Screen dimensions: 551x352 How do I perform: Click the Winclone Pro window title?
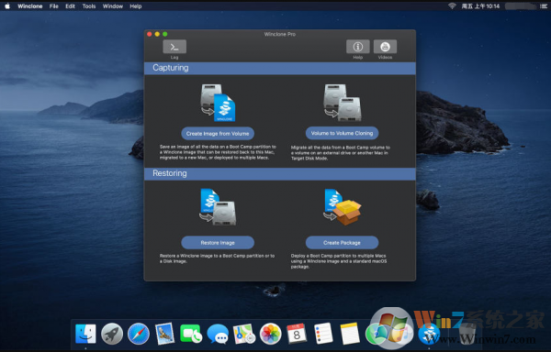(280, 34)
